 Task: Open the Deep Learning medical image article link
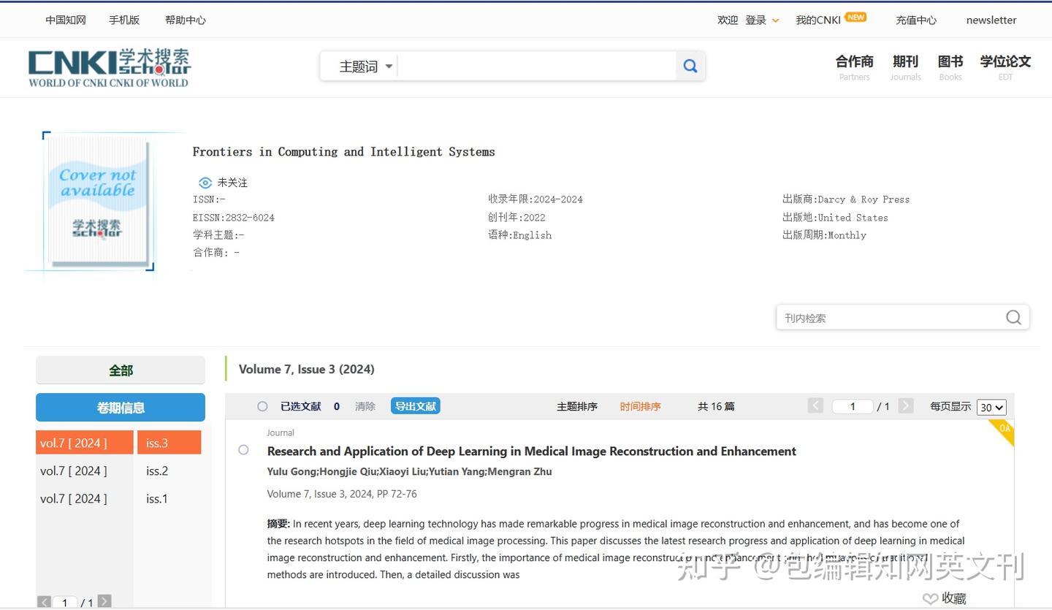click(x=531, y=451)
